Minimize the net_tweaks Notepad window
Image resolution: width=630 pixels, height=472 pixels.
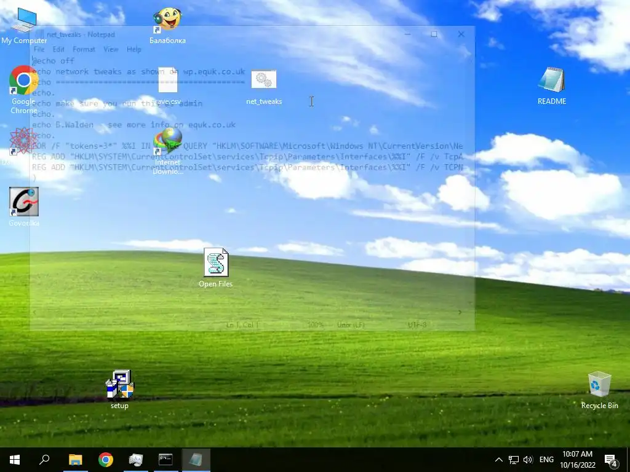(407, 34)
